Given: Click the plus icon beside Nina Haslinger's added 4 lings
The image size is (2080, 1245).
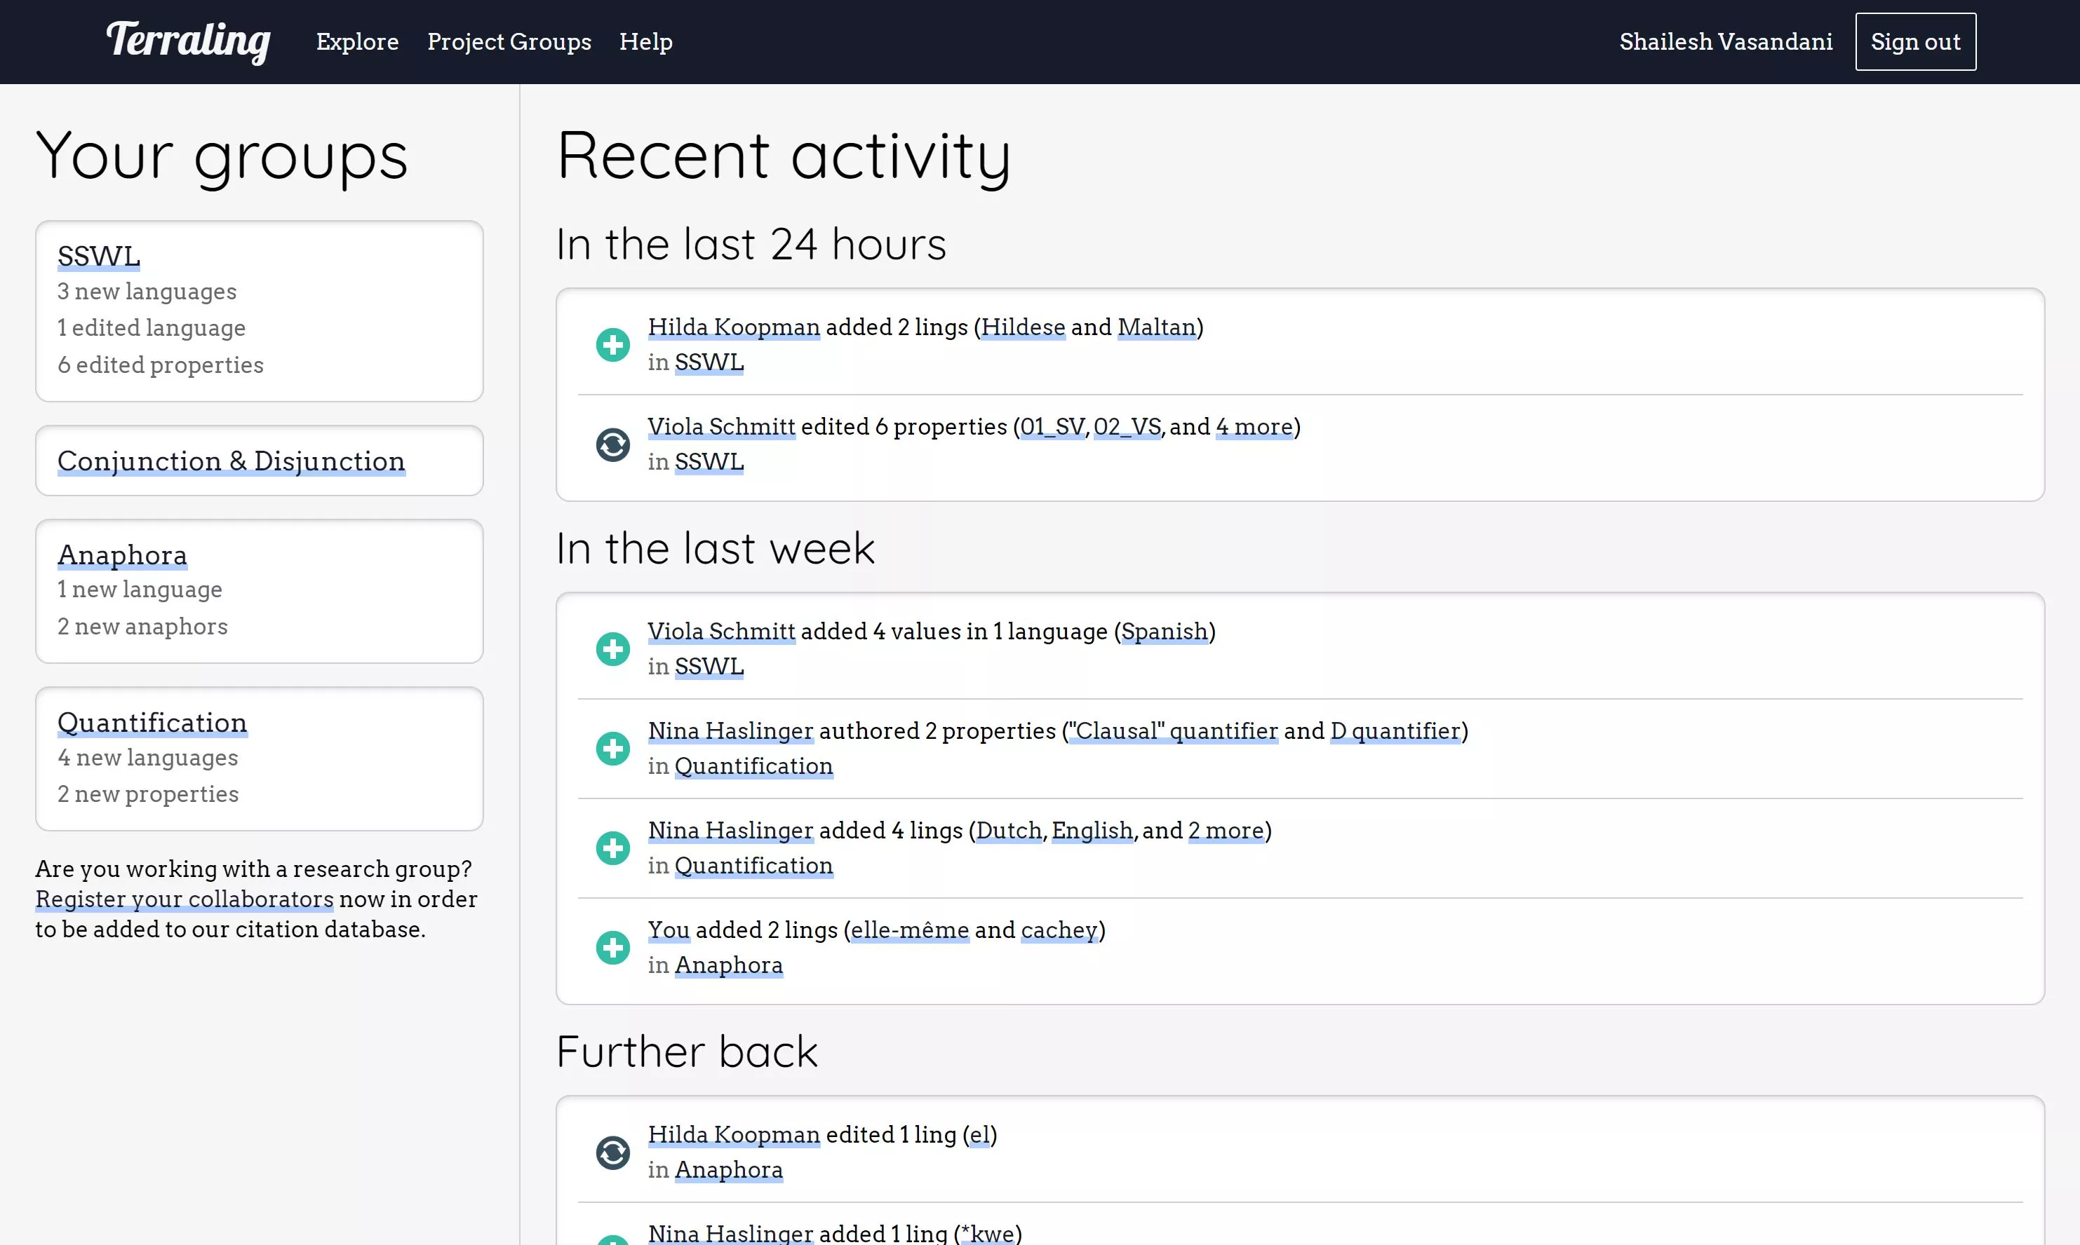Looking at the screenshot, I should coord(612,848).
